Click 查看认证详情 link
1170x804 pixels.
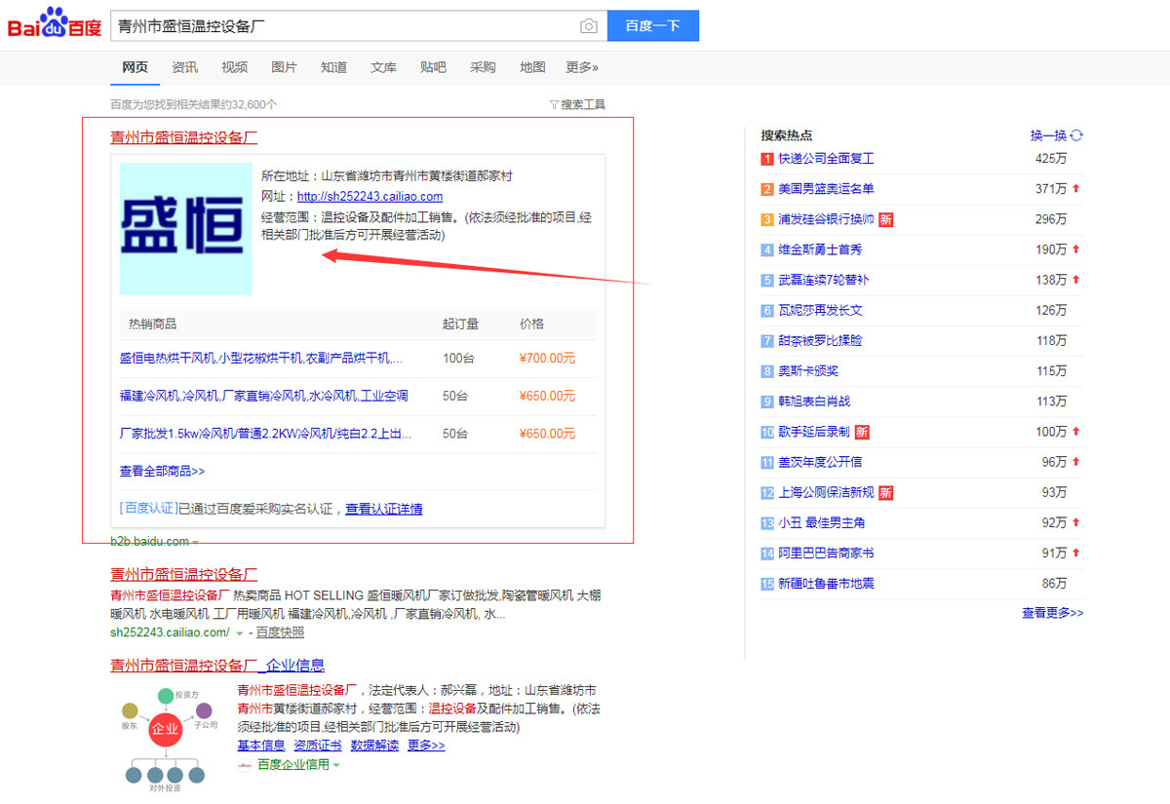[383, 509]
